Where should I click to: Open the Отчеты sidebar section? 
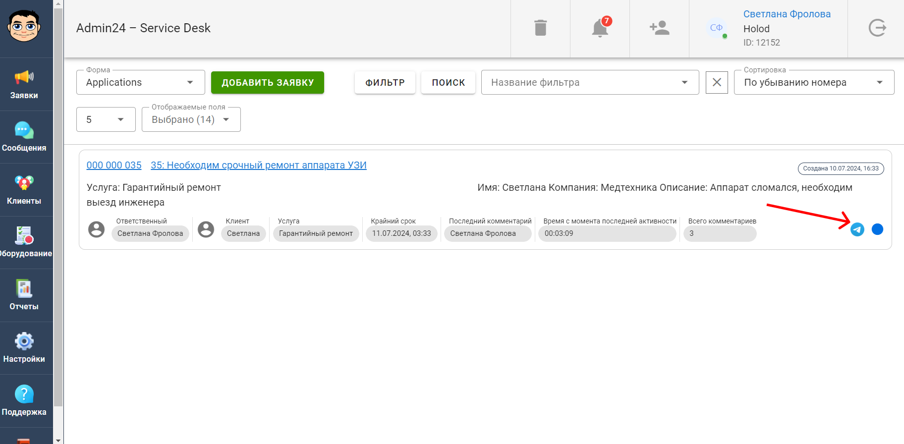pos(24,295)
